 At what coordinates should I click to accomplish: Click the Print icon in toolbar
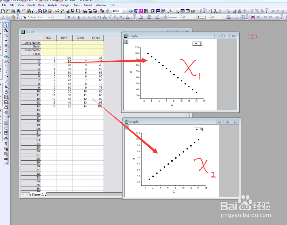coord(131,11)
